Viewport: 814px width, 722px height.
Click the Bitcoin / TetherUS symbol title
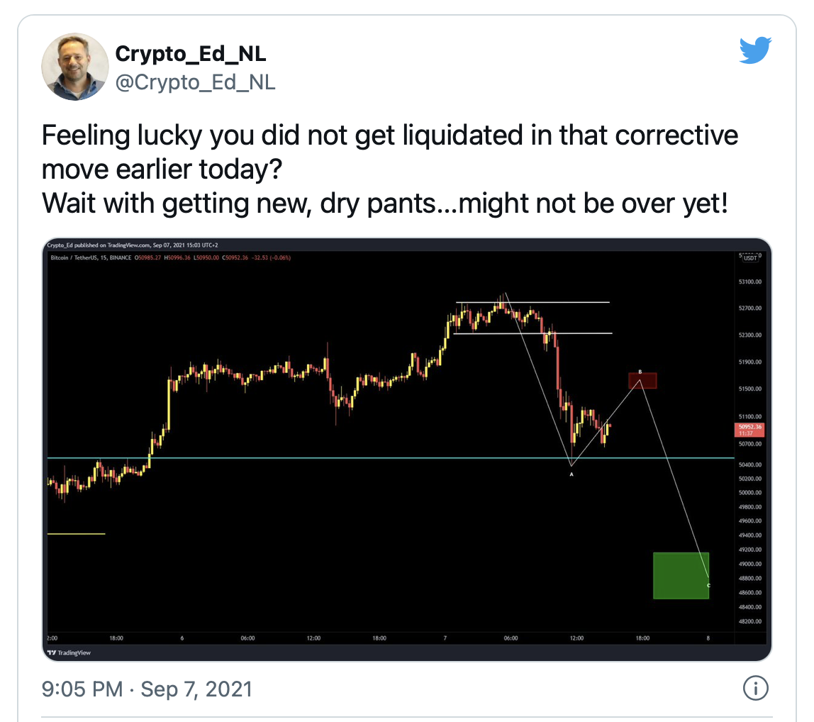(91, 257)
